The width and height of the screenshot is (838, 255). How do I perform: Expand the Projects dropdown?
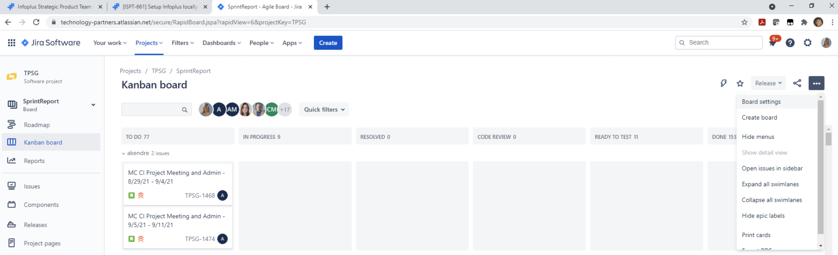[x=149, y=43]
